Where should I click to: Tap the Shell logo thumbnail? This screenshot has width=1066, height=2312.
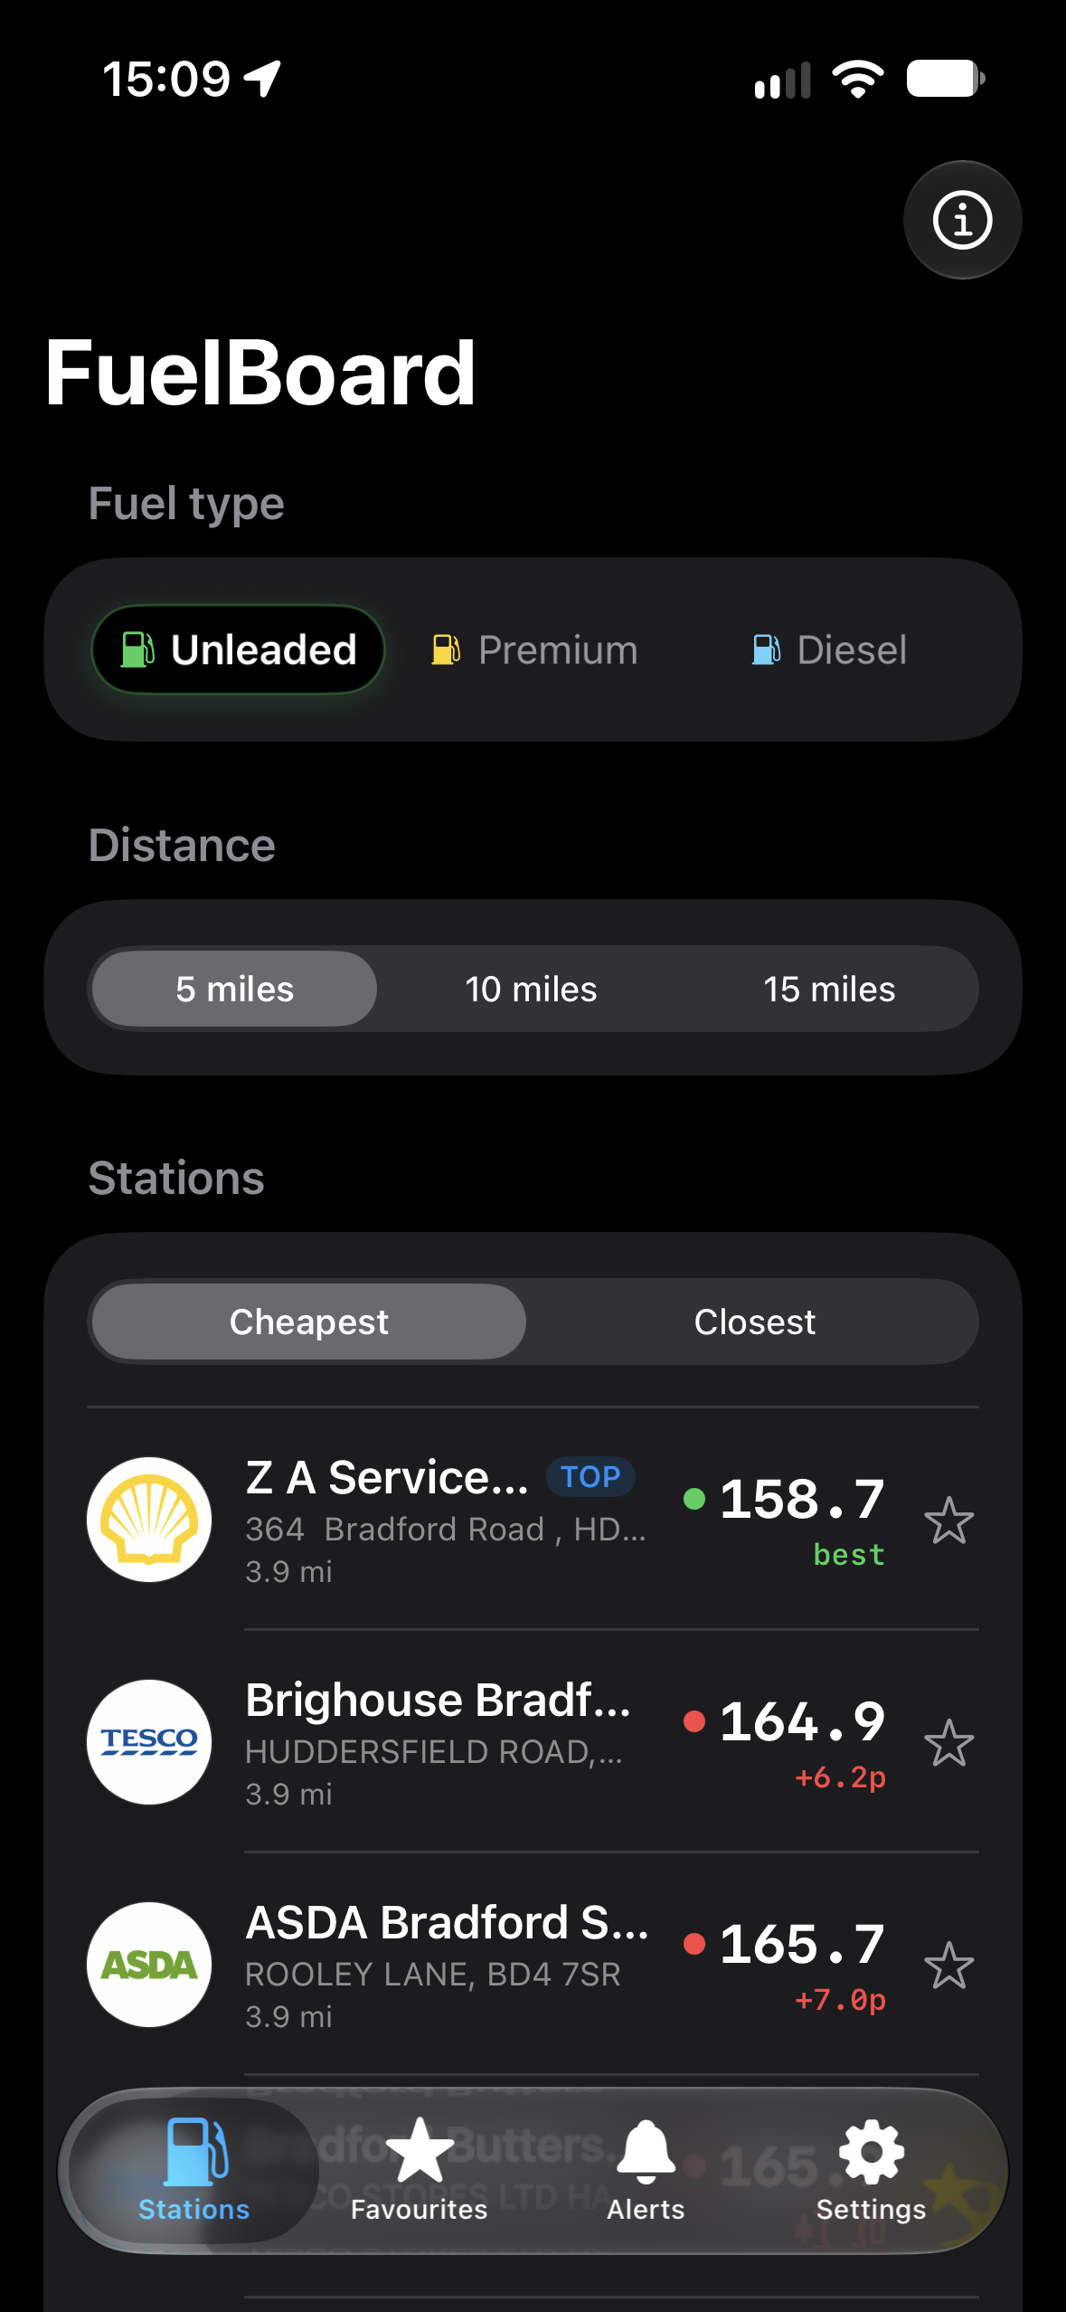pos(149,1520)
